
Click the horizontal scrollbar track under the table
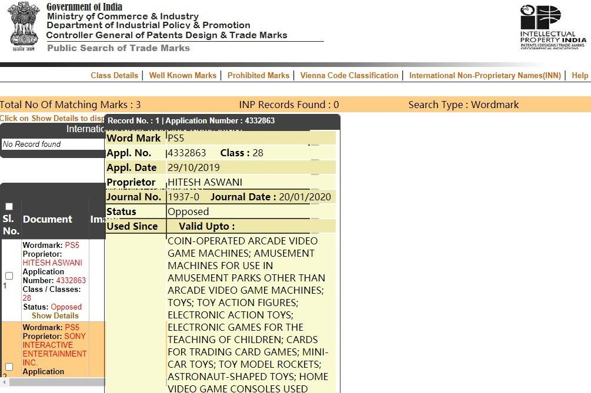pyautogui.click(x=56, y=382)
